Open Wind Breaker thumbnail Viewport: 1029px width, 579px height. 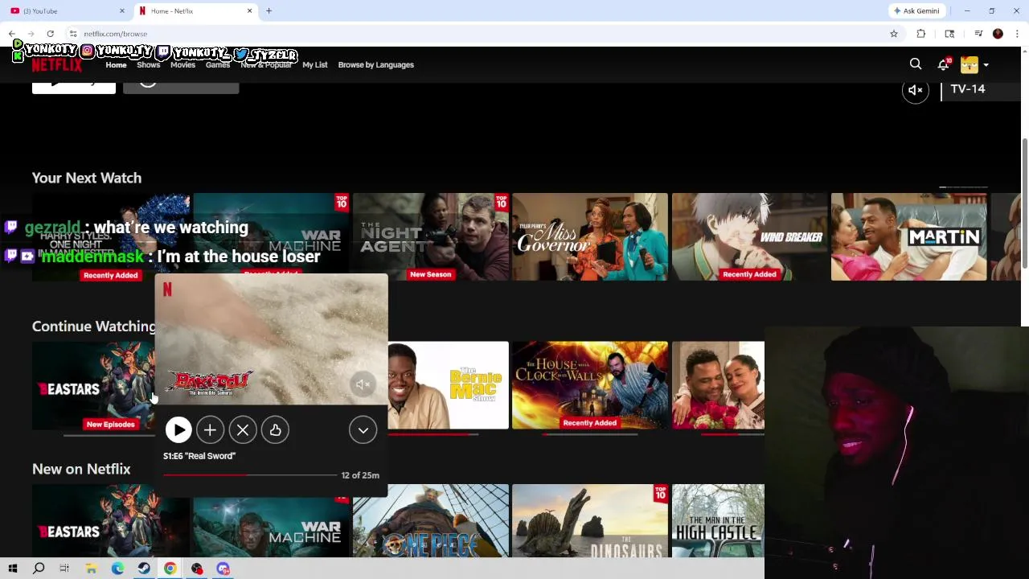click(749, 236)
